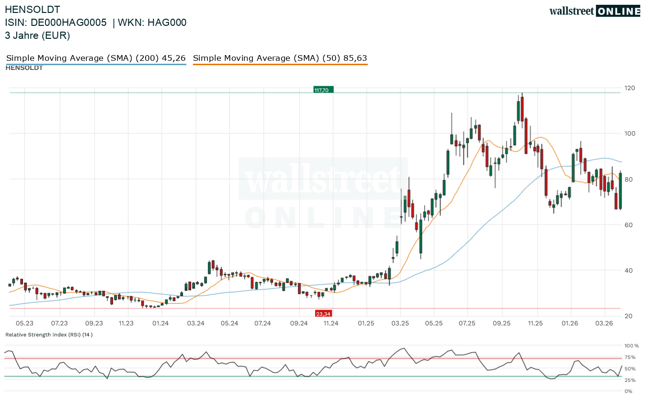Click the wallstreet ONLINE watermark in chart center
Viewport: 646px width, 404px height.
(x=323, y=192)
